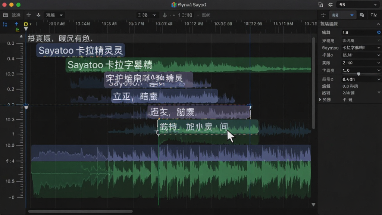382x215 pixels.
Task: Click the blue circular icon beside the 1.11 field
Action: click(x=379, y=32)
